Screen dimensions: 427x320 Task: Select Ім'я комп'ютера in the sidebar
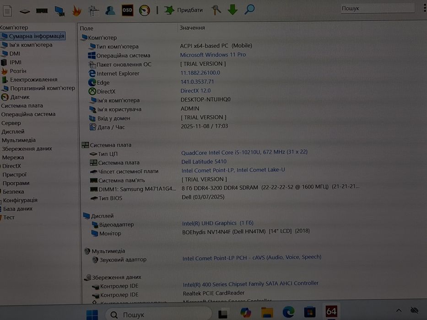tap(27, 45)
